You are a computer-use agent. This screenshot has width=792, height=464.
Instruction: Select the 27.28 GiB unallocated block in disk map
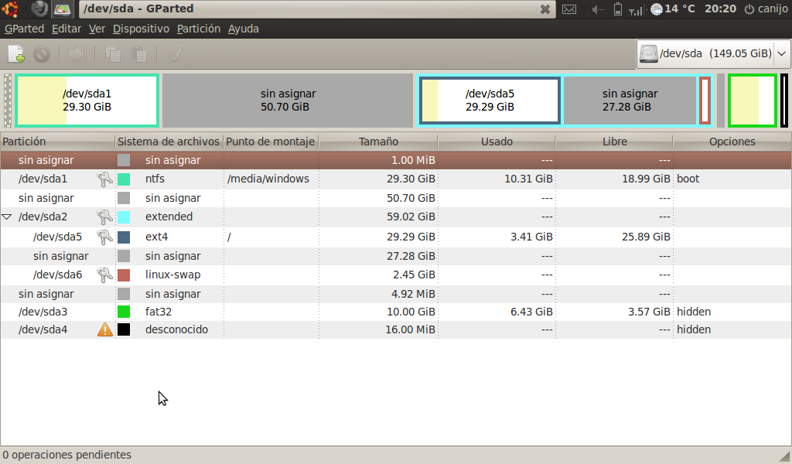point(630,100)
